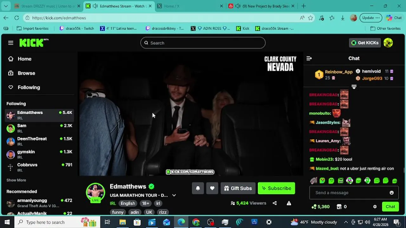
Task: Click the Get KICKs button
Action: click(365, 43)
